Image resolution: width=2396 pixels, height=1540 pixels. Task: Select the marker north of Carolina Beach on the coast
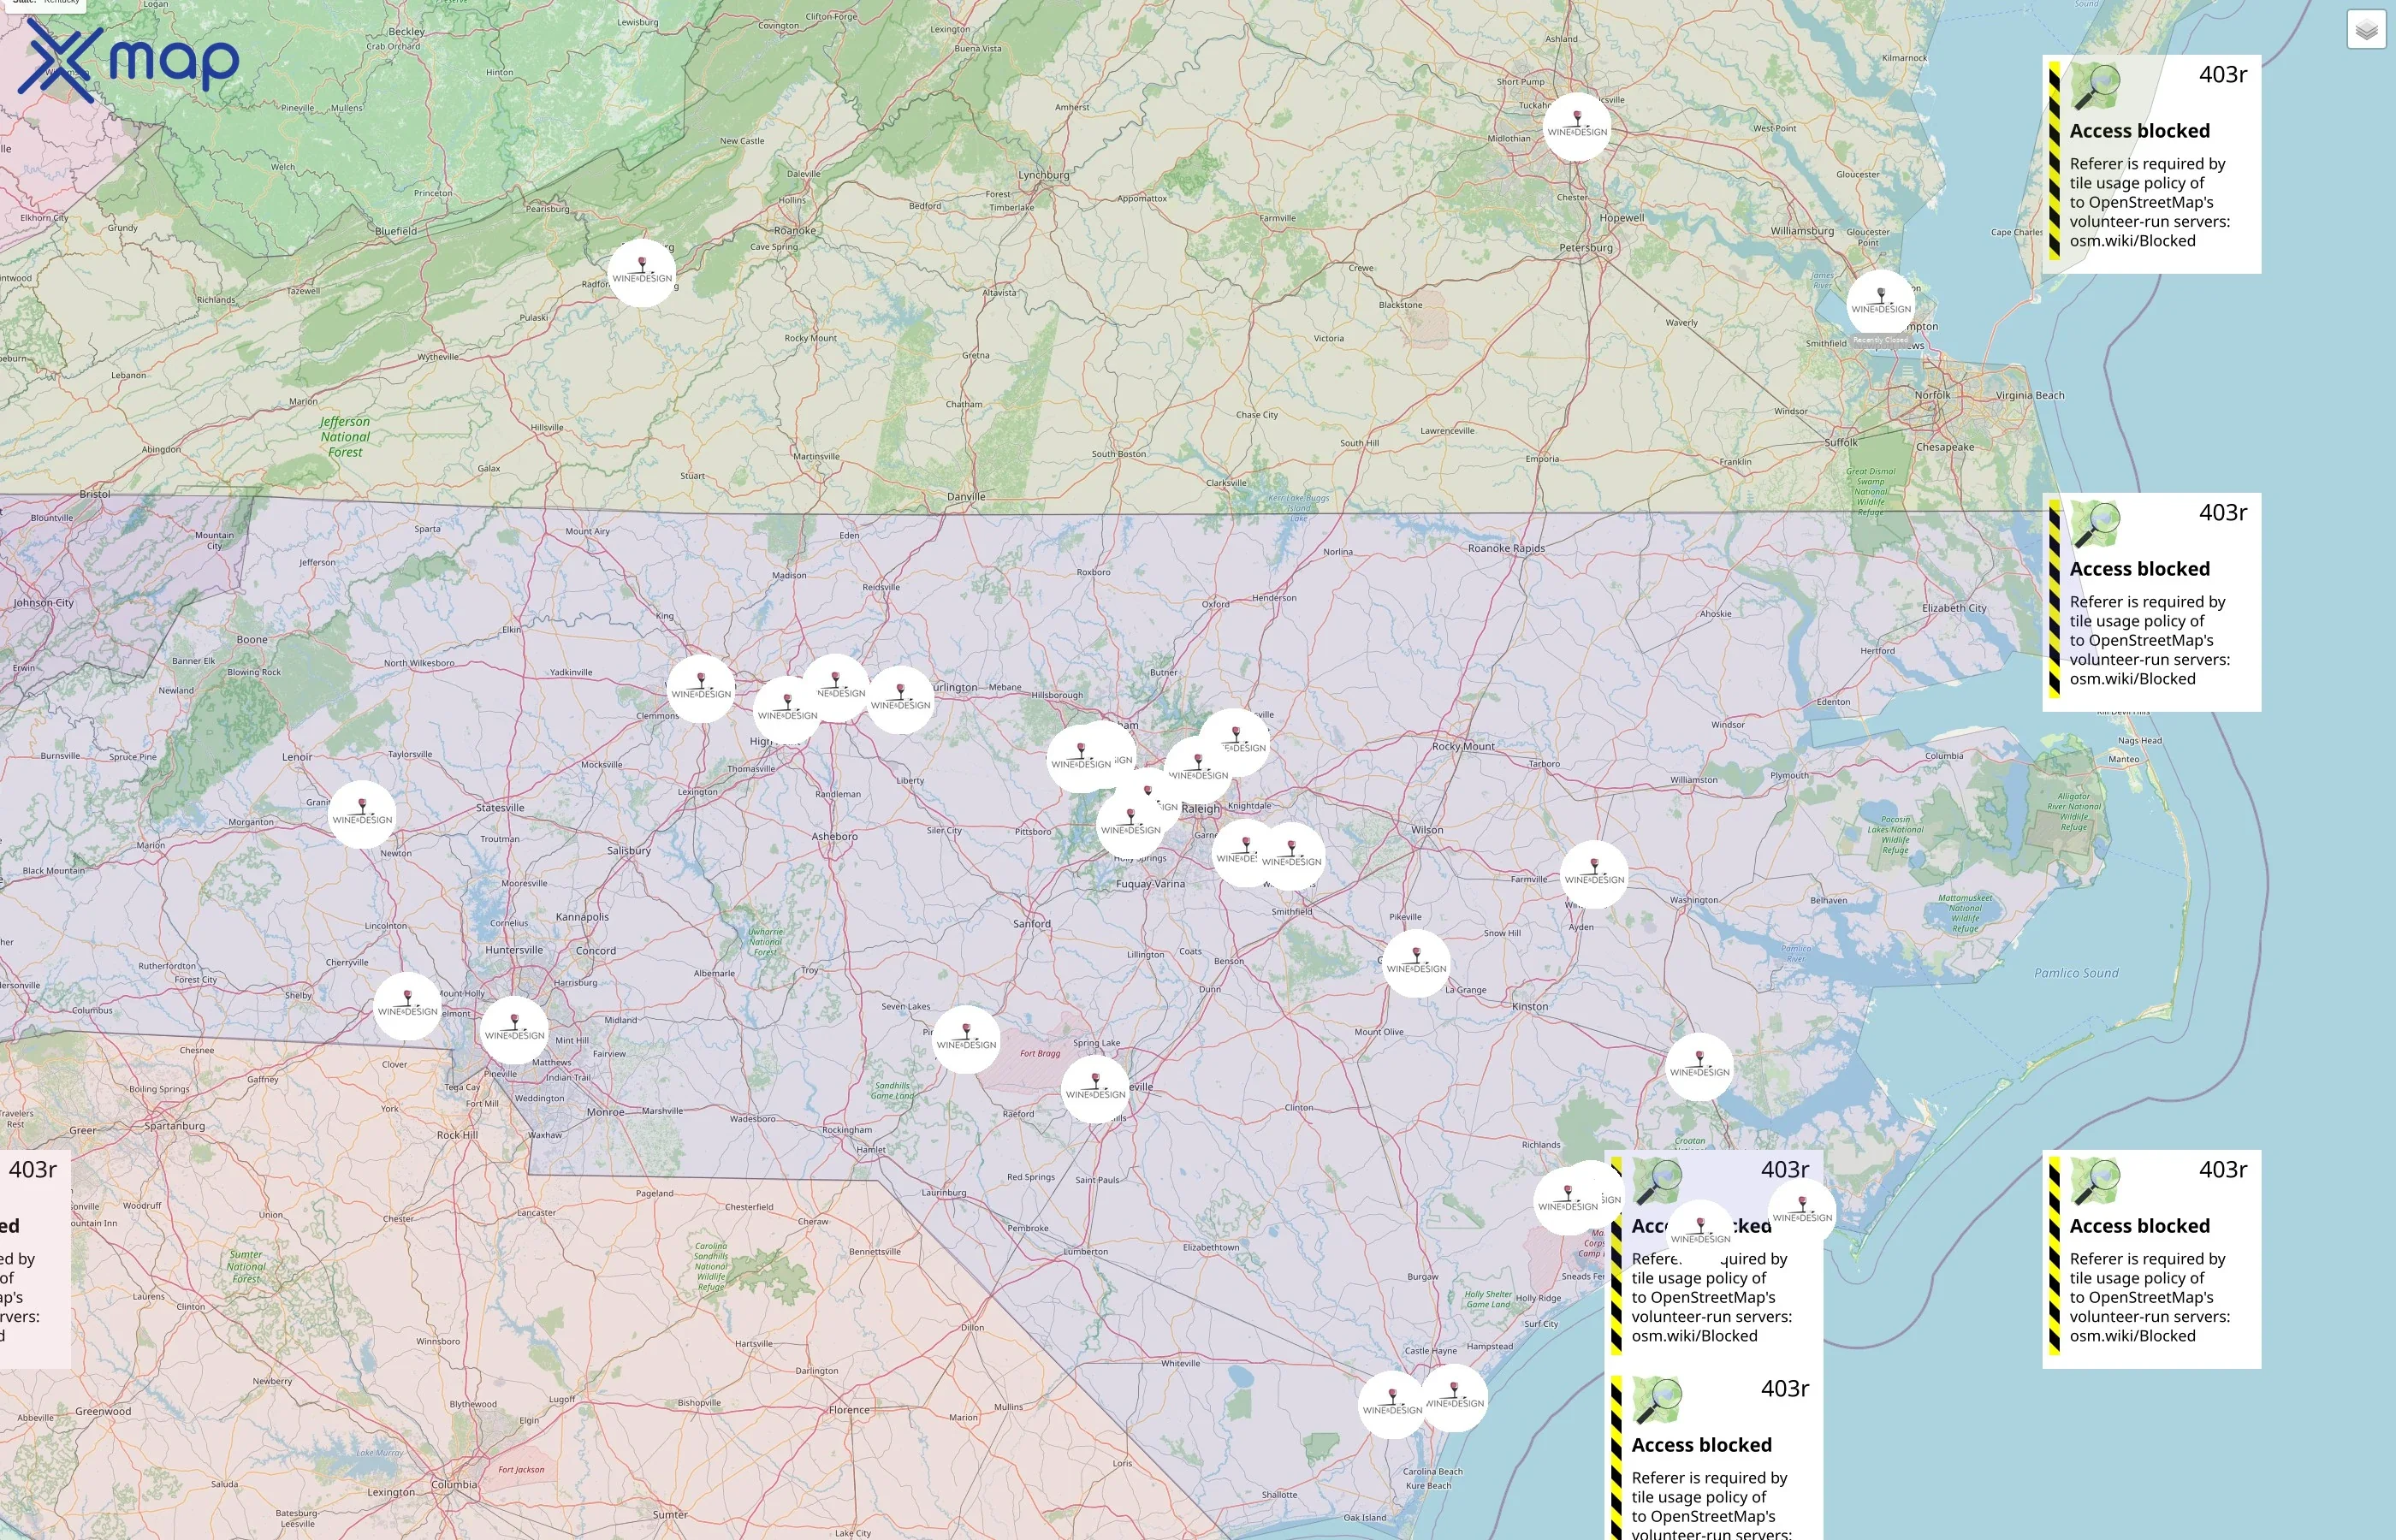coord(1453,1398)
